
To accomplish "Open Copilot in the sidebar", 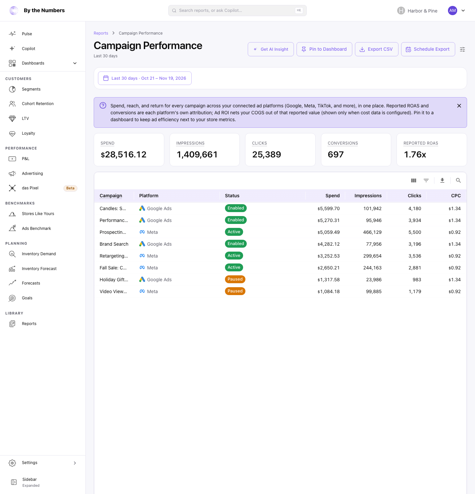I will click(43, 49).
